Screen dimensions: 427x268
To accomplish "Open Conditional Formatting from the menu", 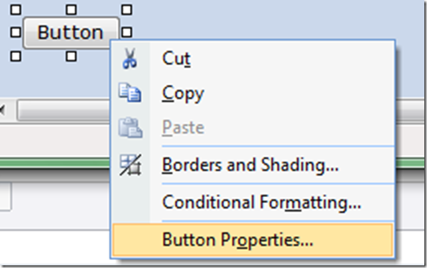I will coord(261,202).
